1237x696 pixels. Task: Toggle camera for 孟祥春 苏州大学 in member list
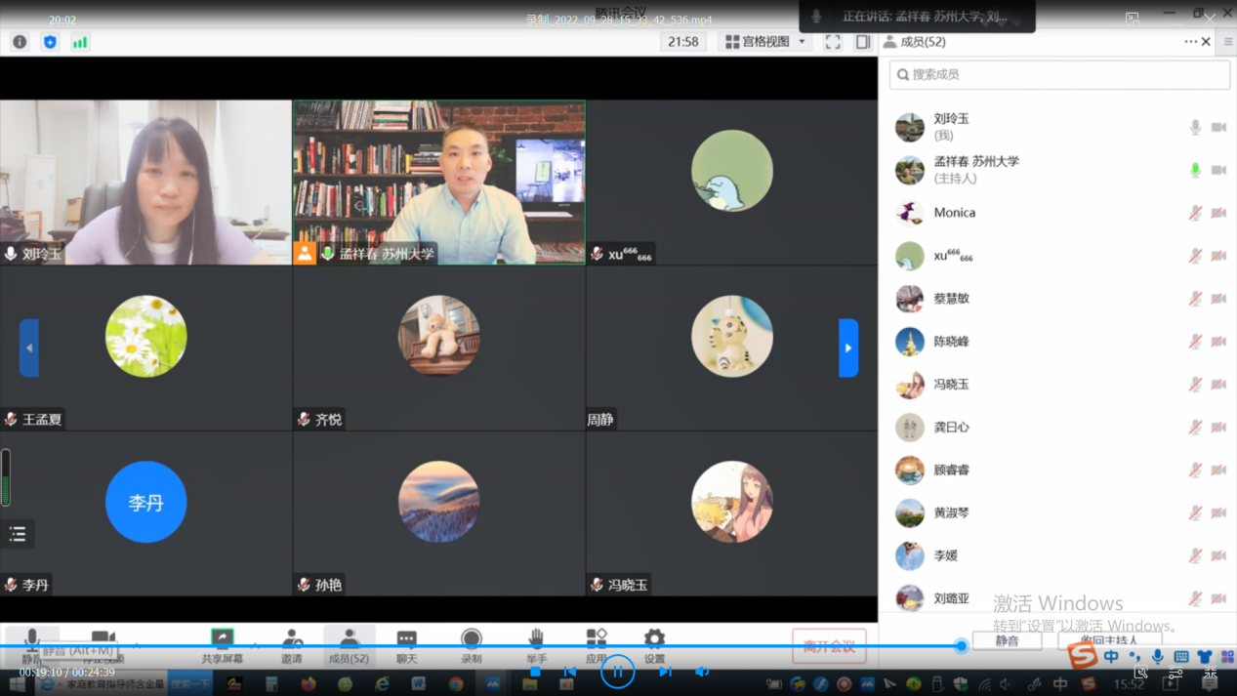pos(1218,170)
